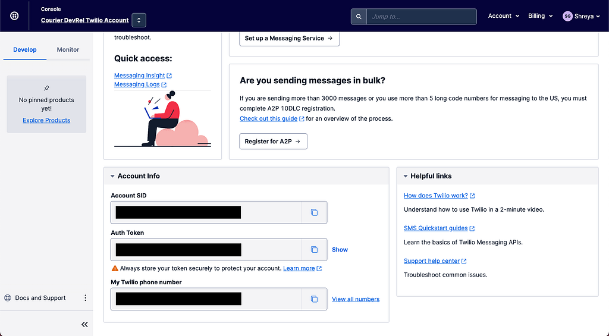
Task: Switch to the Develop tab
Action: tap(25, 50)
